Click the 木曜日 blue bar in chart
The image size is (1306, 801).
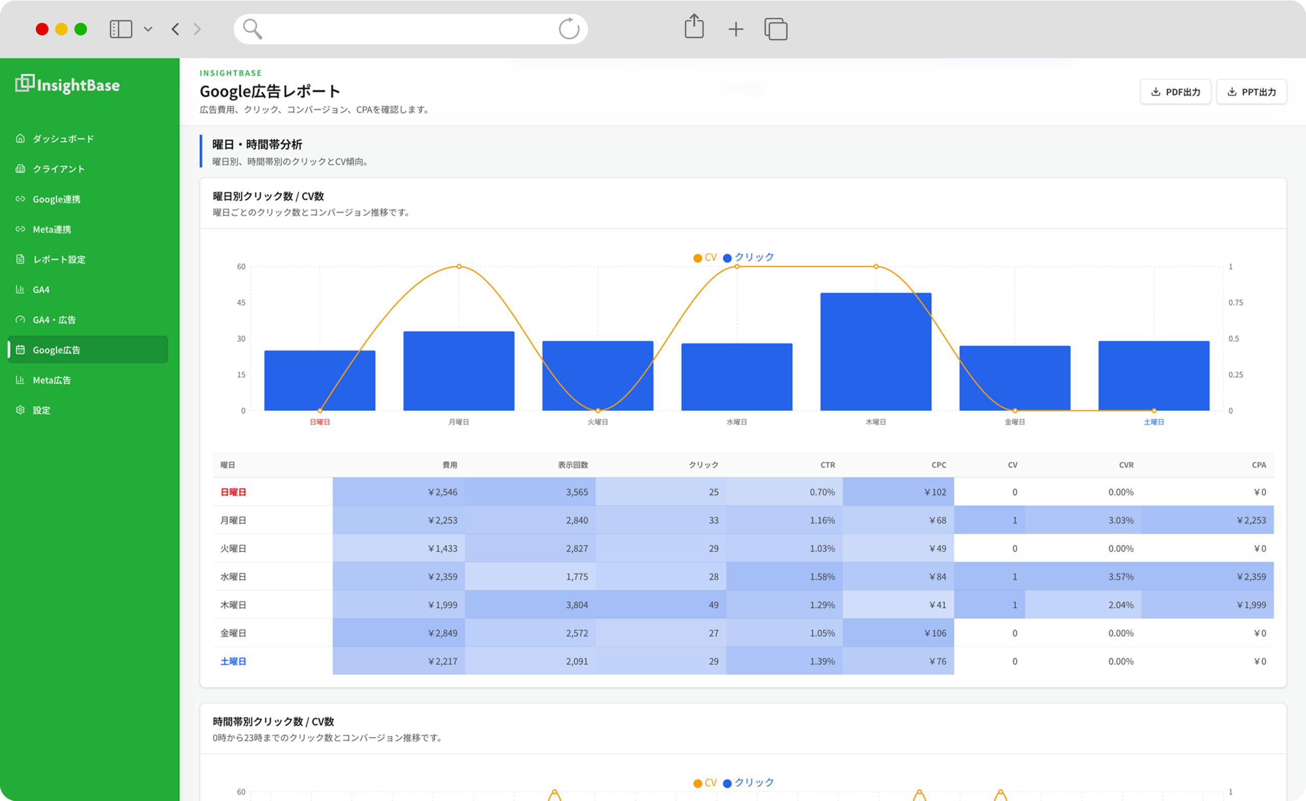pyautogui.click(x=875, y=352)
